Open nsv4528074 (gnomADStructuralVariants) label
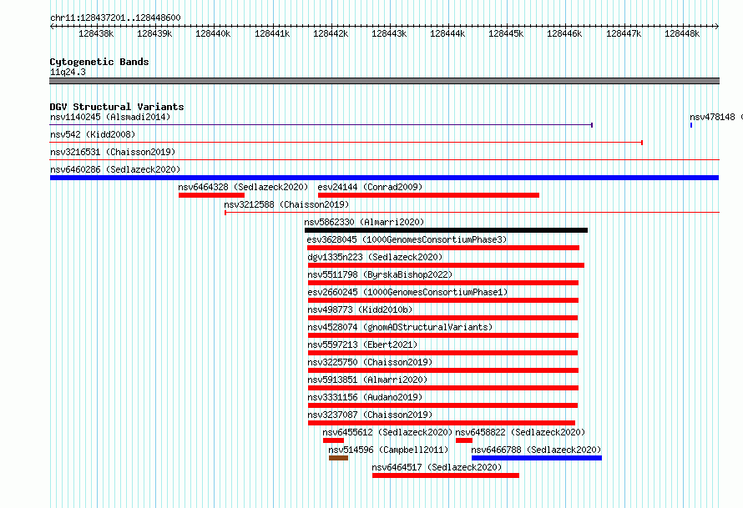 click(400, 327)
